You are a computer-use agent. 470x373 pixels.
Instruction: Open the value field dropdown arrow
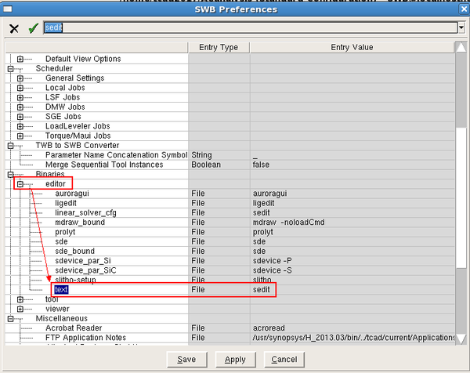point(461,28)
